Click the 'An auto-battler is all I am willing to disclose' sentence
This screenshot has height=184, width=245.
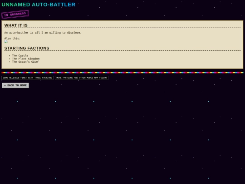43,33
